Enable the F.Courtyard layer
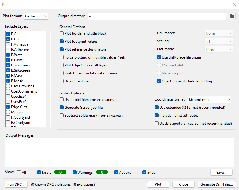The height and width of the screenshot is (190, 239). (x=8, y=117)
